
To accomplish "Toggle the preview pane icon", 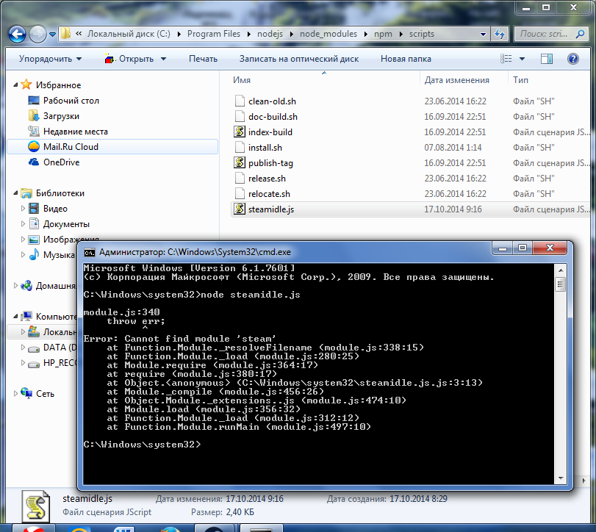I will pos(547,59).
